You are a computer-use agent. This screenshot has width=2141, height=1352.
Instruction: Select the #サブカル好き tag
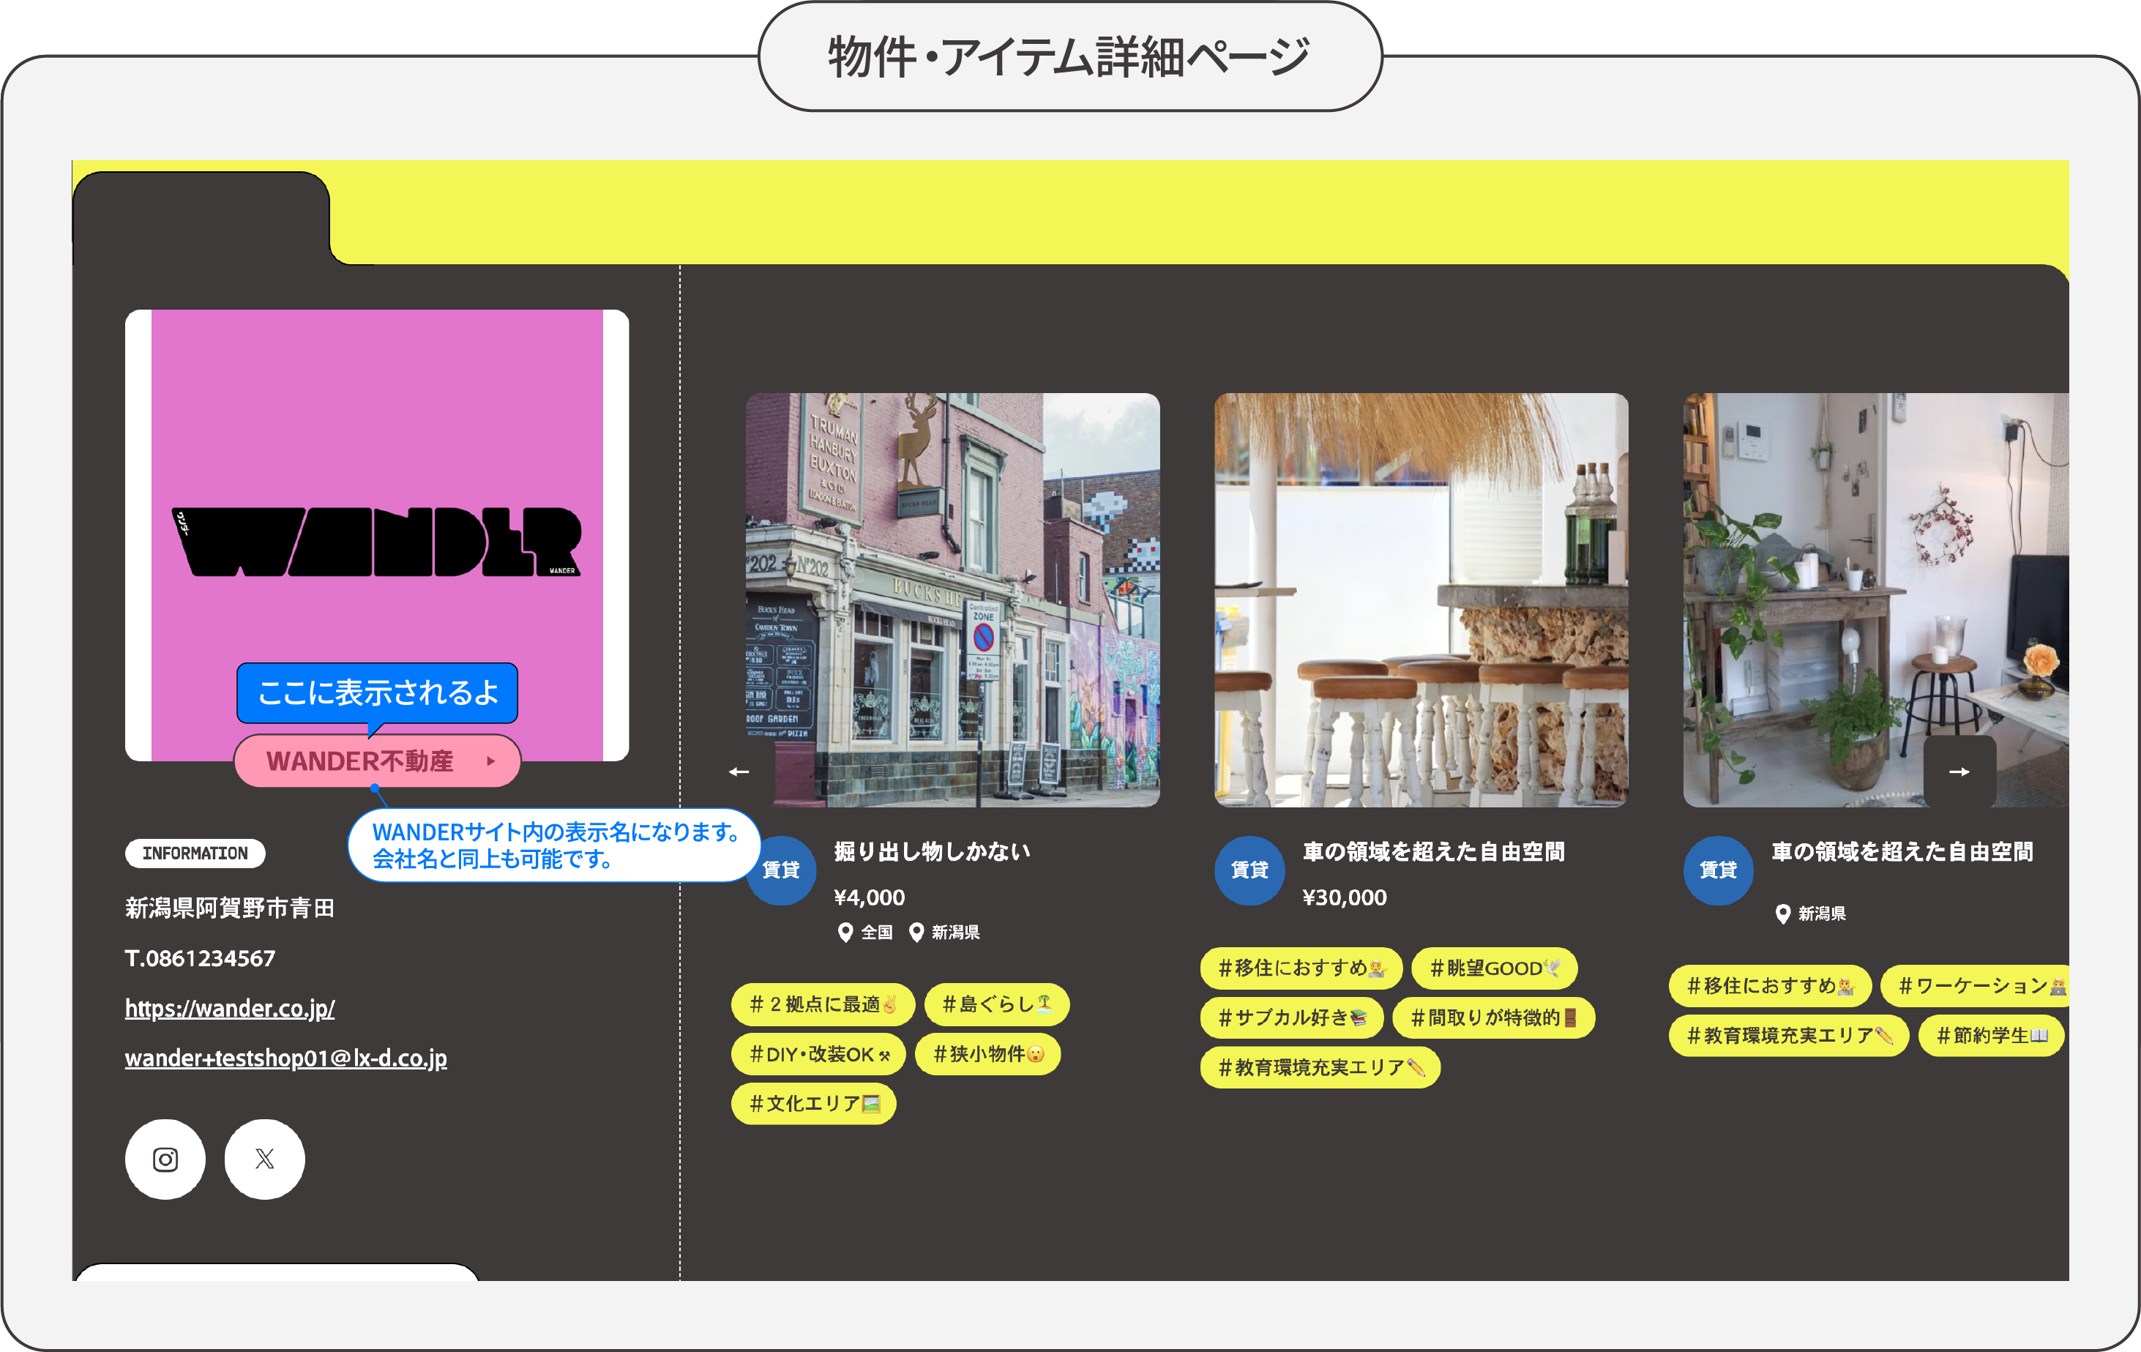pyautogui.click(x=1291, y=1017)
